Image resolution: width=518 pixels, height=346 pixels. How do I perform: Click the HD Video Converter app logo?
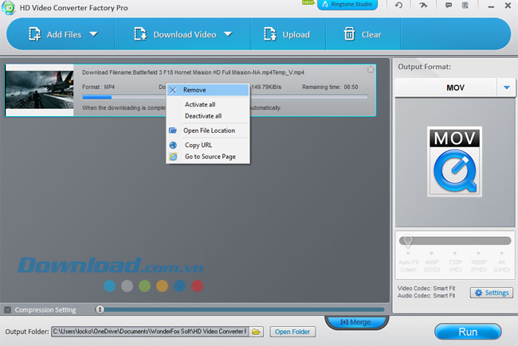pyautogui.click(x=8, y=8)
